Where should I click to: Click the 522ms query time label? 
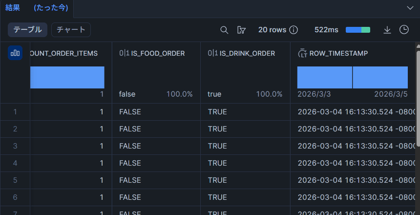coord(326,30)
